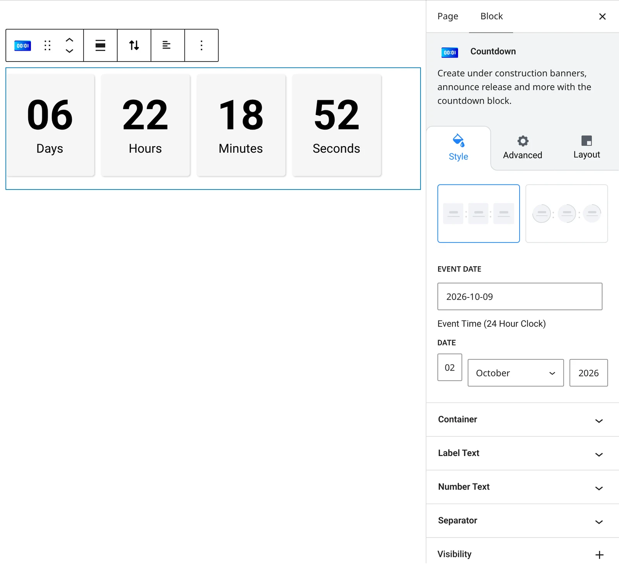This screenshot has height=586, width=619.
Task: Click the EVENT DATE label
Action: click(459, 269)
